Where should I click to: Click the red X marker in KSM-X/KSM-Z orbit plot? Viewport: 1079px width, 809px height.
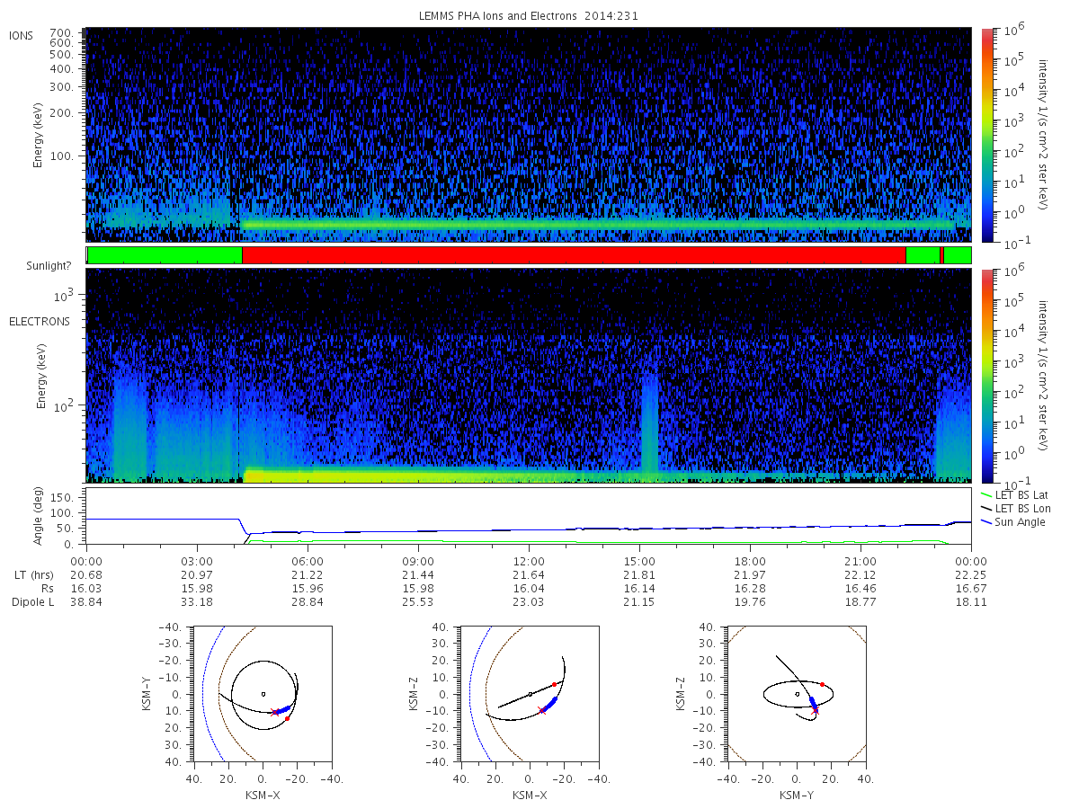(542, 710)
